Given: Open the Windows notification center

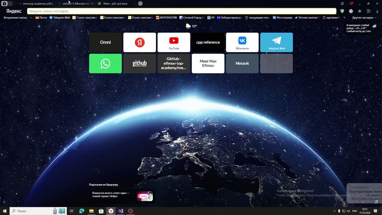Looking at the screenshot, I should tap(375, 211).
